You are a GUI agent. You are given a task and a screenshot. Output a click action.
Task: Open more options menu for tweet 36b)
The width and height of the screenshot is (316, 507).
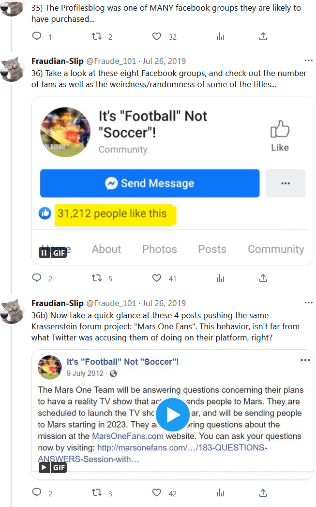[308, 303]
